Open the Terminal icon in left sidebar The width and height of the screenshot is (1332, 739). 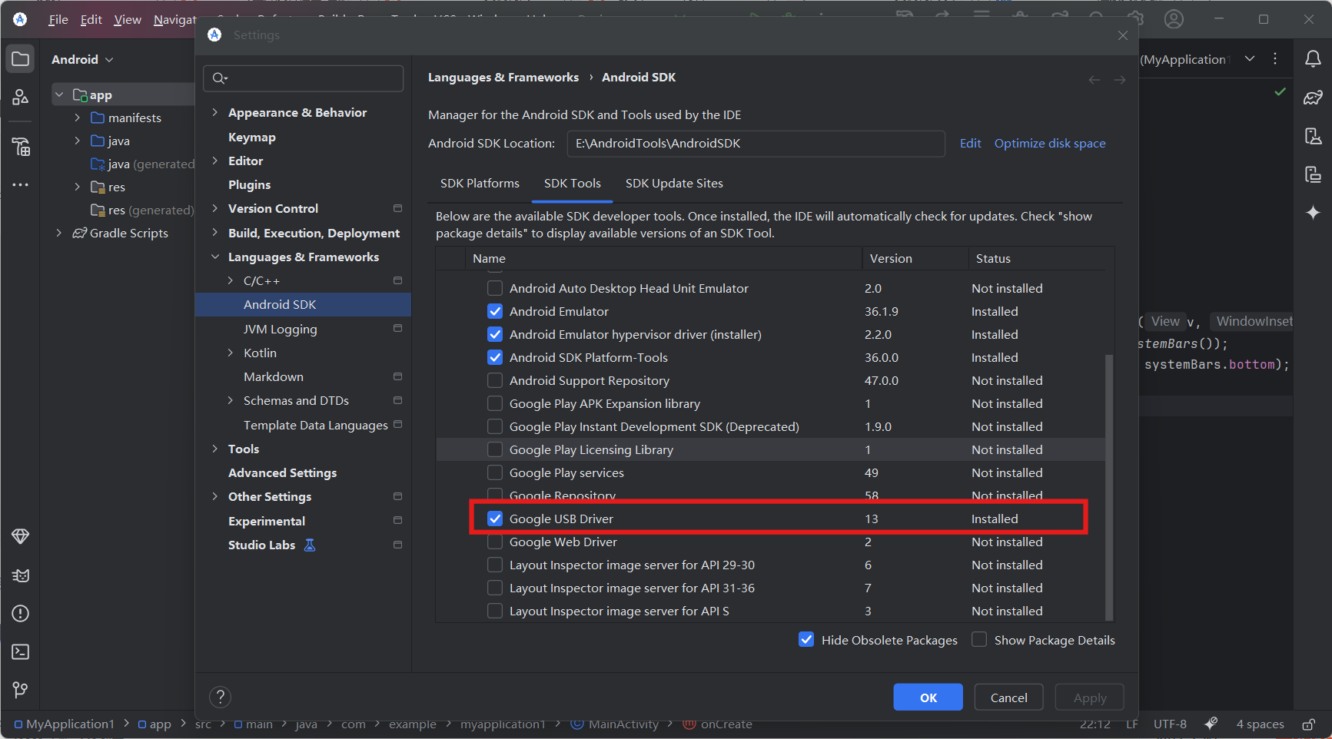21,652
